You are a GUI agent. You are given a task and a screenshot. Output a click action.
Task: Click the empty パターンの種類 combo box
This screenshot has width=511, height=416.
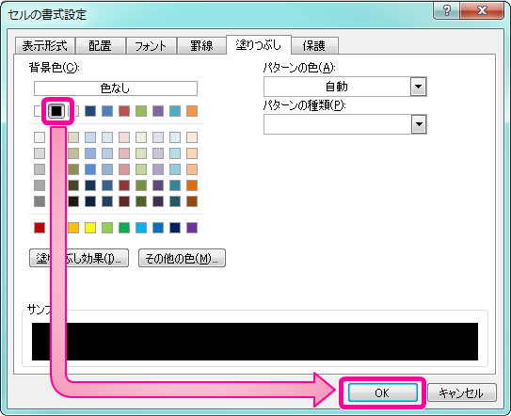(337, 124)
